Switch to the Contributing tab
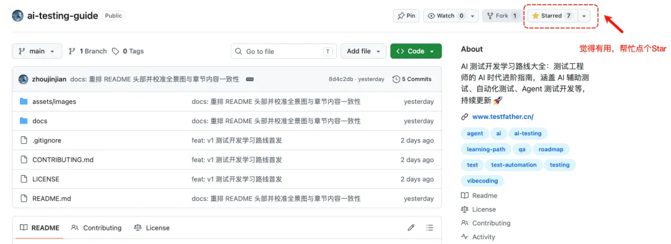 [96, 228]
